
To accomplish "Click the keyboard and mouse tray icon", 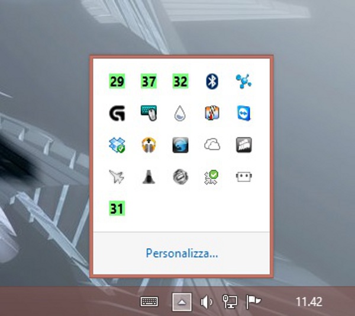I will [x=149, y=113].
